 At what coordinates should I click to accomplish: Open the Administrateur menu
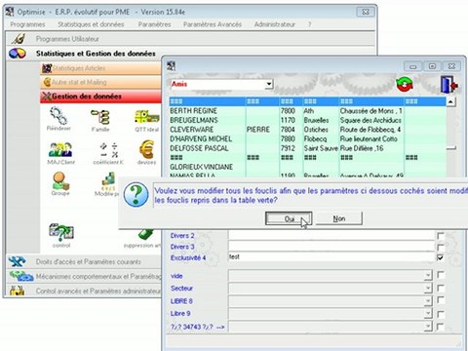coord(275,24)
